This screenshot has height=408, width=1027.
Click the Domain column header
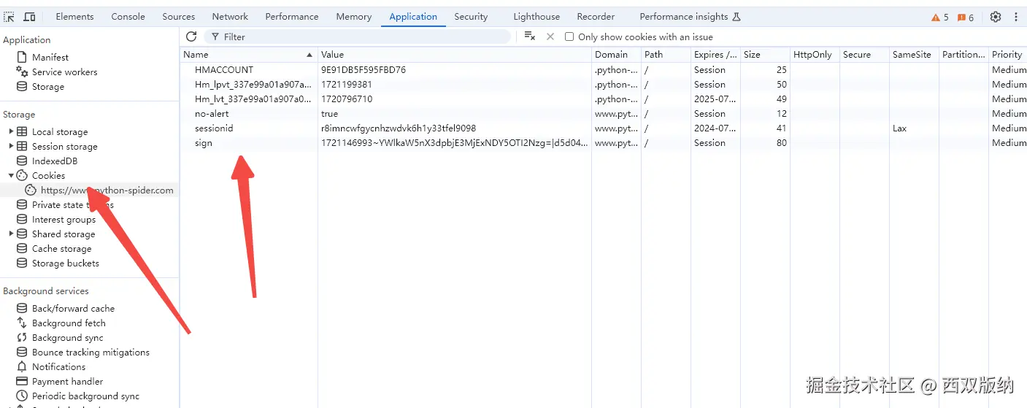click(616, 55)
